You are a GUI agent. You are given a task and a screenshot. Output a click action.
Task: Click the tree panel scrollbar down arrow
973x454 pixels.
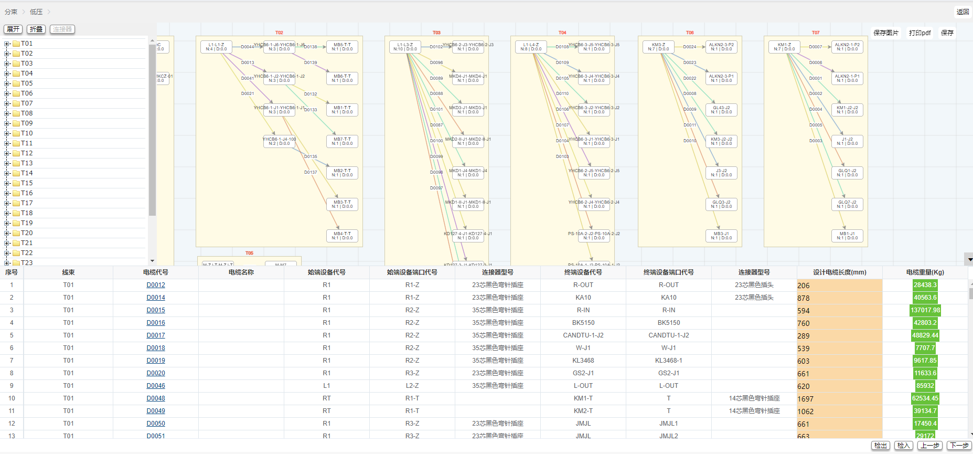click(x=153, y=261)
